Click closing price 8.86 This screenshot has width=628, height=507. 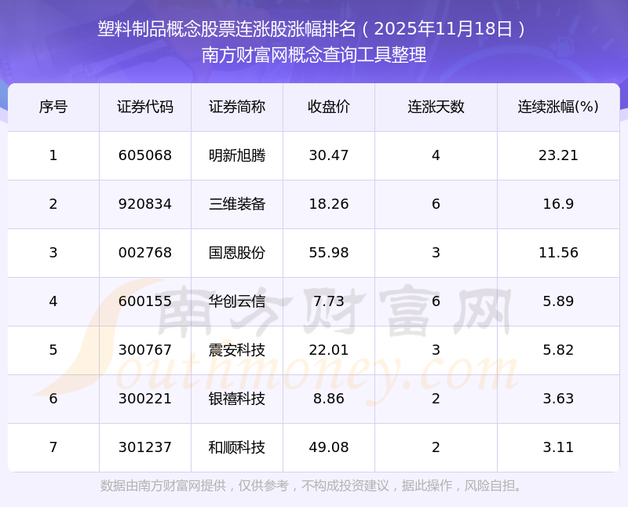[x=329, y=399]
